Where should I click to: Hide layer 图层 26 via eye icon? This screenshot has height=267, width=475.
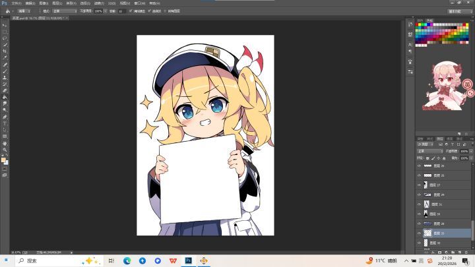(x=420, y=166)
